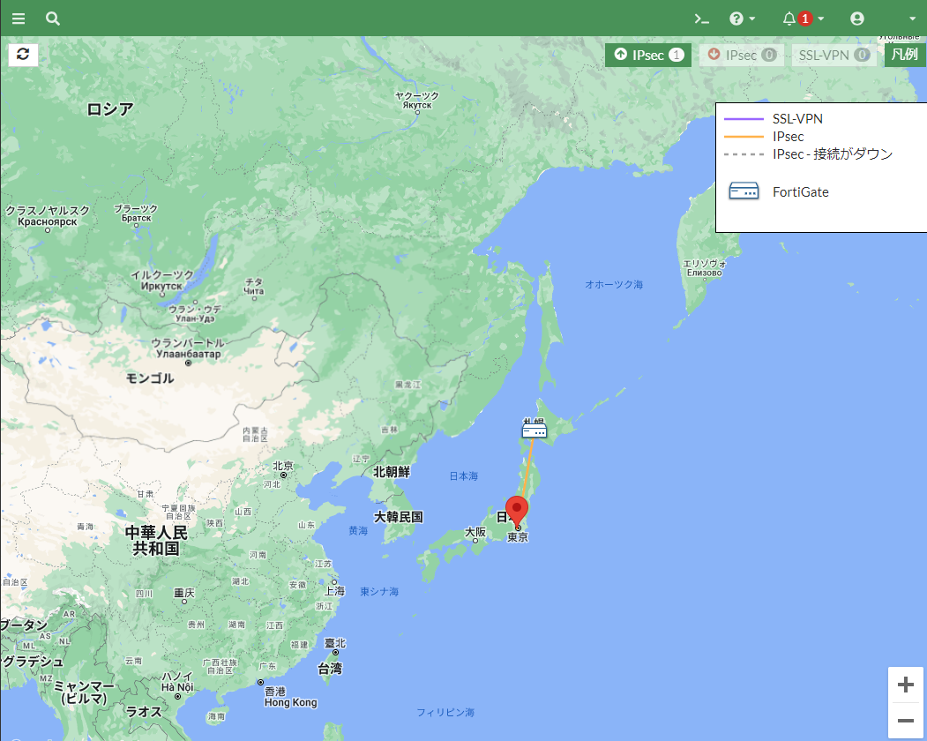Image resolution: width=927 pixels, height=741 pixels.
Task: Click the 'IPsec - 接続がダウン' legend text
Action: pos(833,154)
